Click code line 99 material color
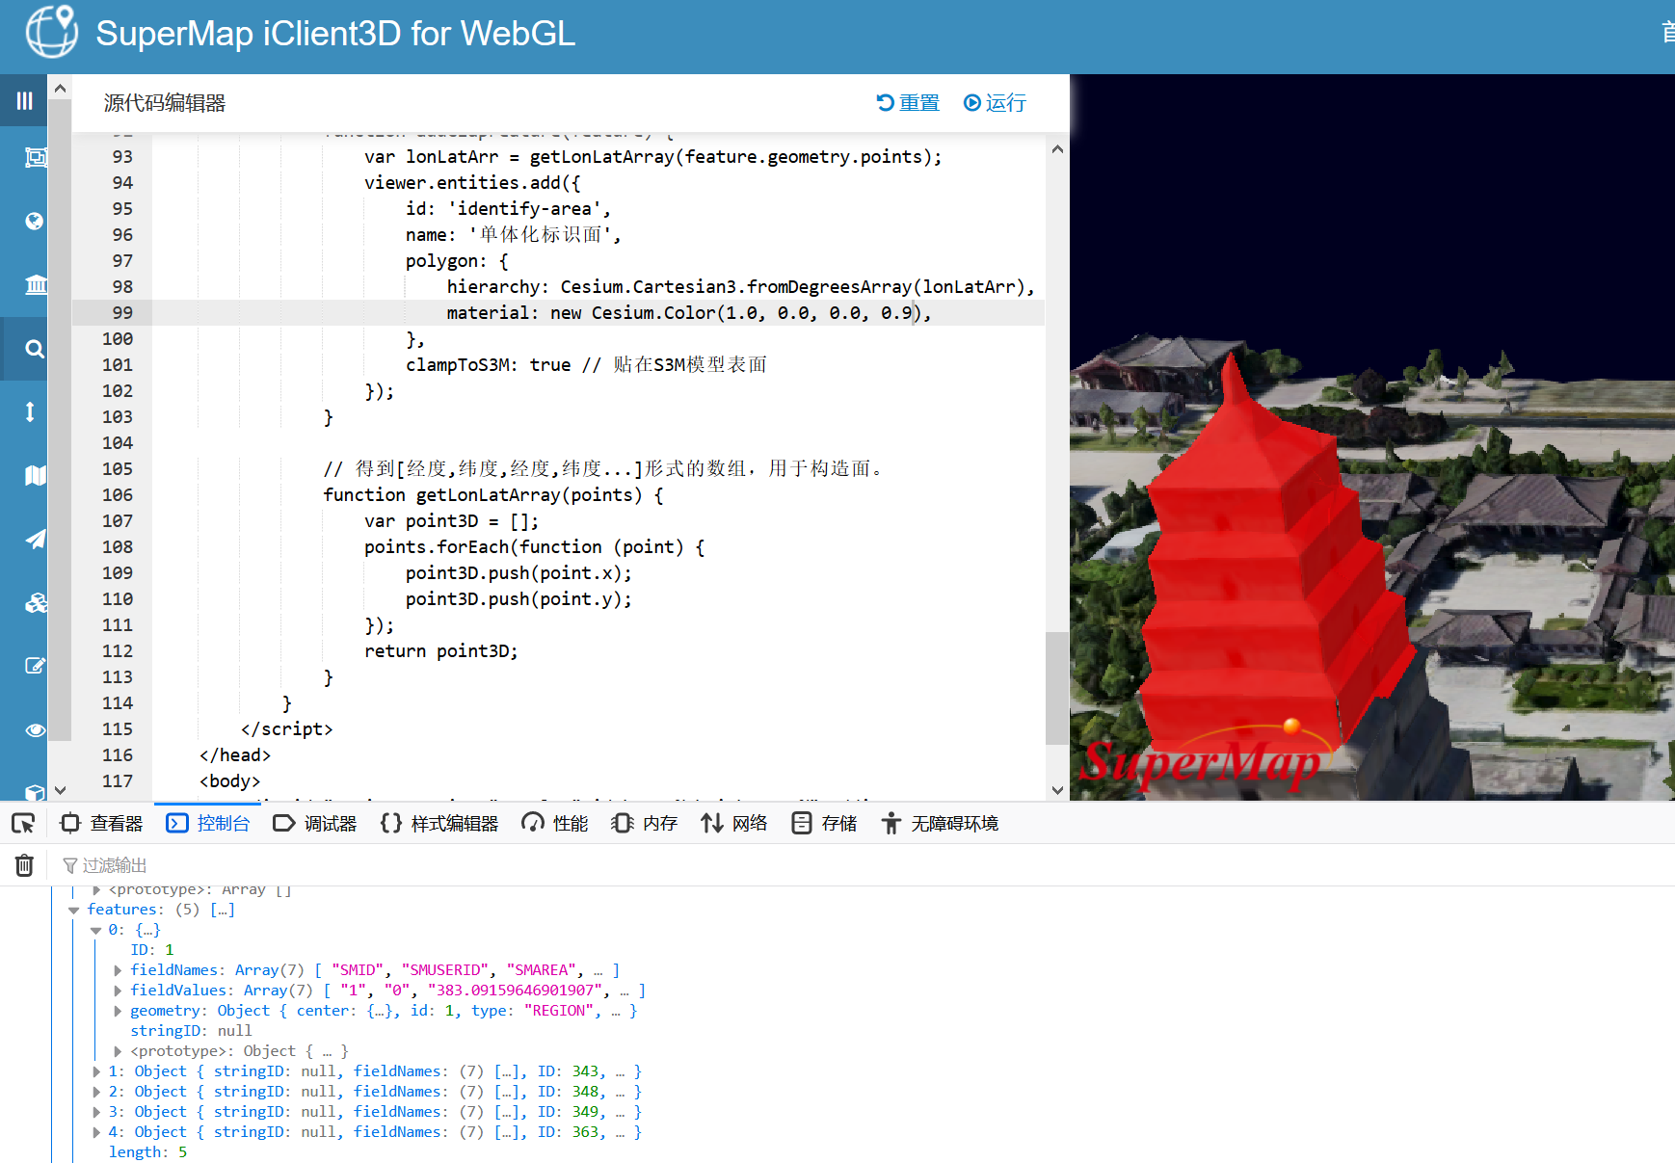The width and height of the screenshot is (1675, 1163). tap(688, 313)
